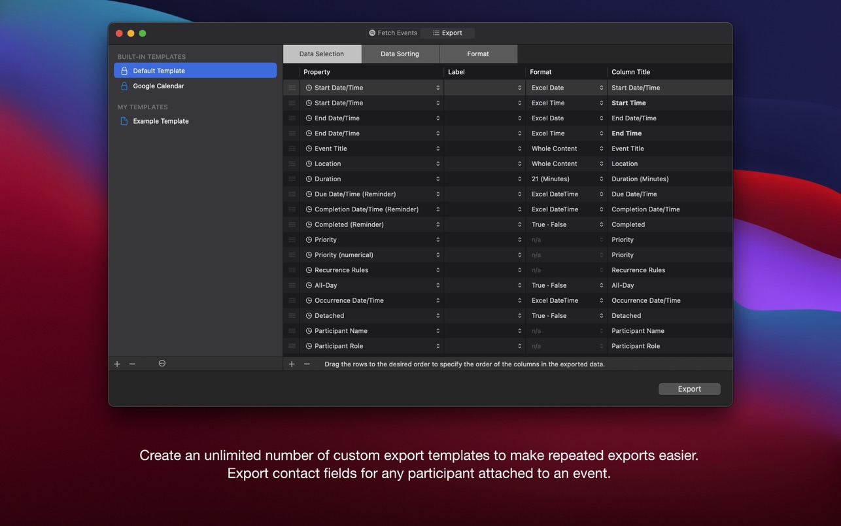
Task: Add a new template with plus button
Action: (117, 364)
